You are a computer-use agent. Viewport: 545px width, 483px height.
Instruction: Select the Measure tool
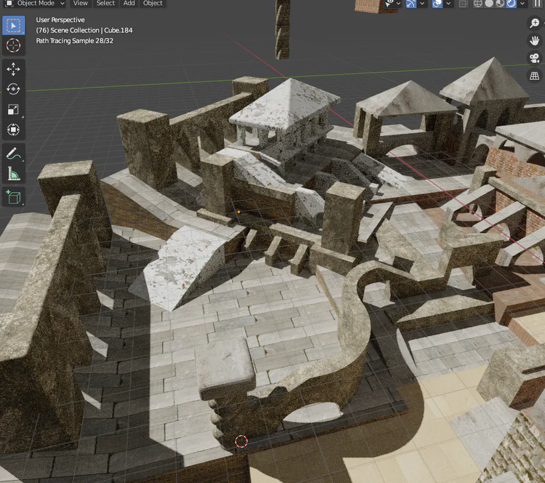click(x=13, y=173)
